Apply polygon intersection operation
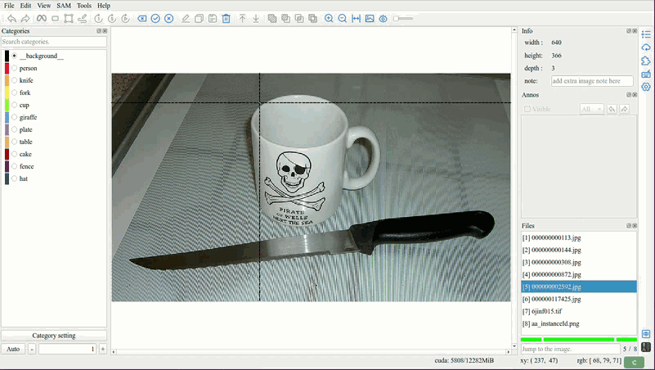 (x=299, y=18)
